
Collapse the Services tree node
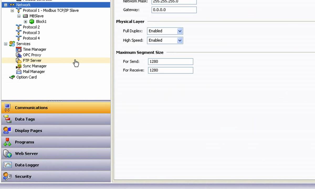coord(6,44)
